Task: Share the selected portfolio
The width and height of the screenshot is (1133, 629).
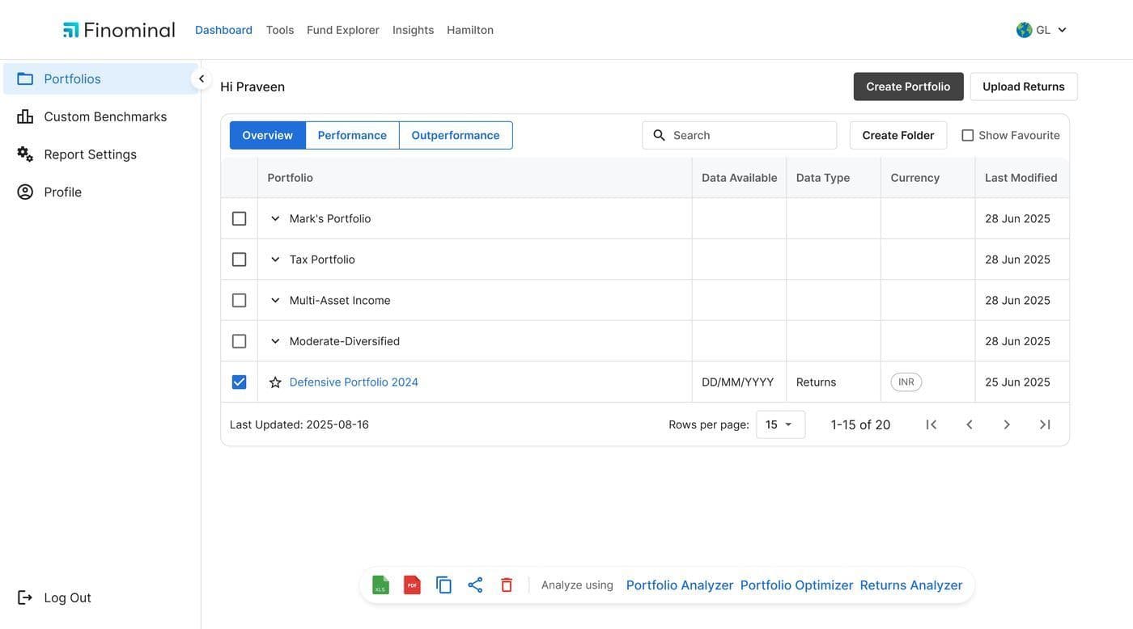Action: [x=475, y=585]
